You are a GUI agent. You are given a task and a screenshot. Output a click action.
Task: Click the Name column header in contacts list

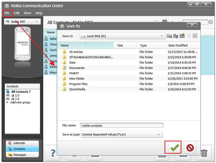pos(51,32)
